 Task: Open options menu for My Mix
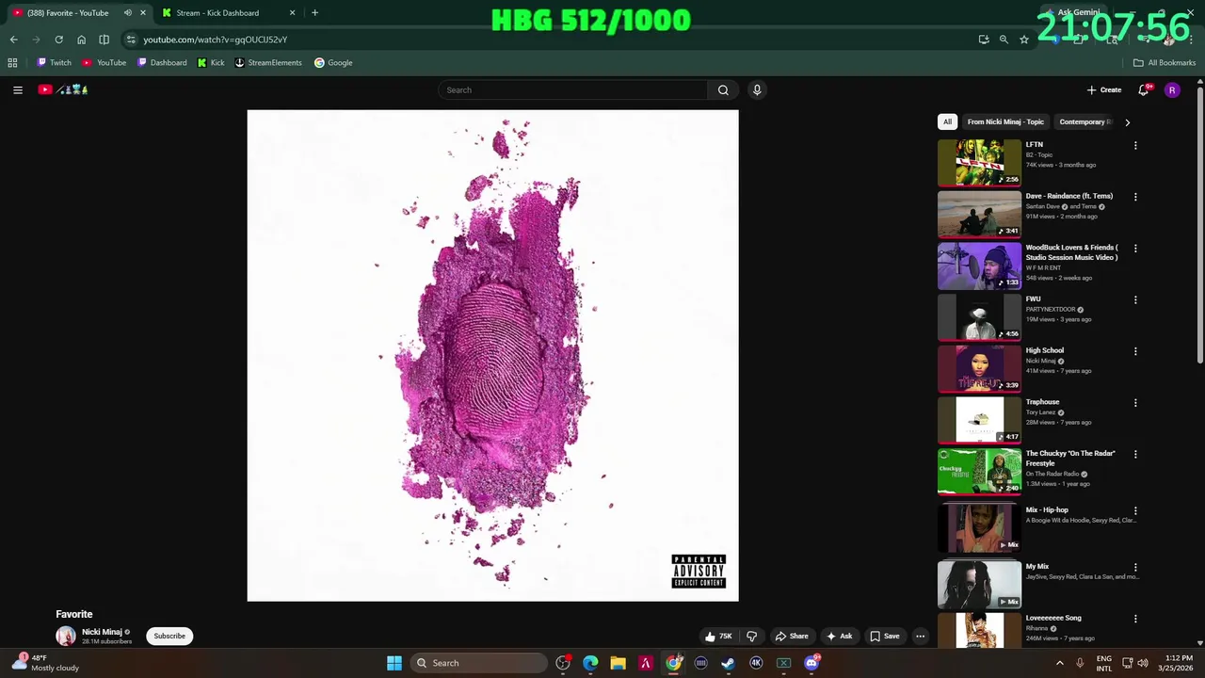tap(1135, 568)
